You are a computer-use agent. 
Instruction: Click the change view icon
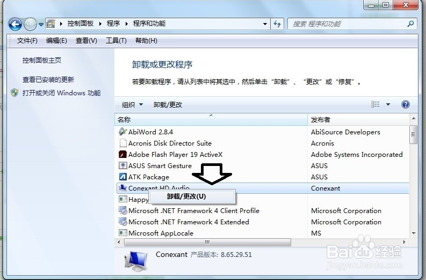pos(375,104)
